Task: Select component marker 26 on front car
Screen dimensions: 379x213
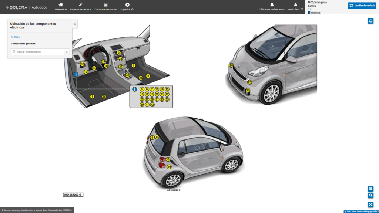Action: tap(231, 65)
